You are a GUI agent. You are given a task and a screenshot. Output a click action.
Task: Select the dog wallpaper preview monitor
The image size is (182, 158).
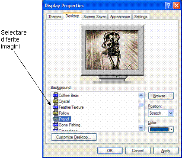(x=112, y=55)
